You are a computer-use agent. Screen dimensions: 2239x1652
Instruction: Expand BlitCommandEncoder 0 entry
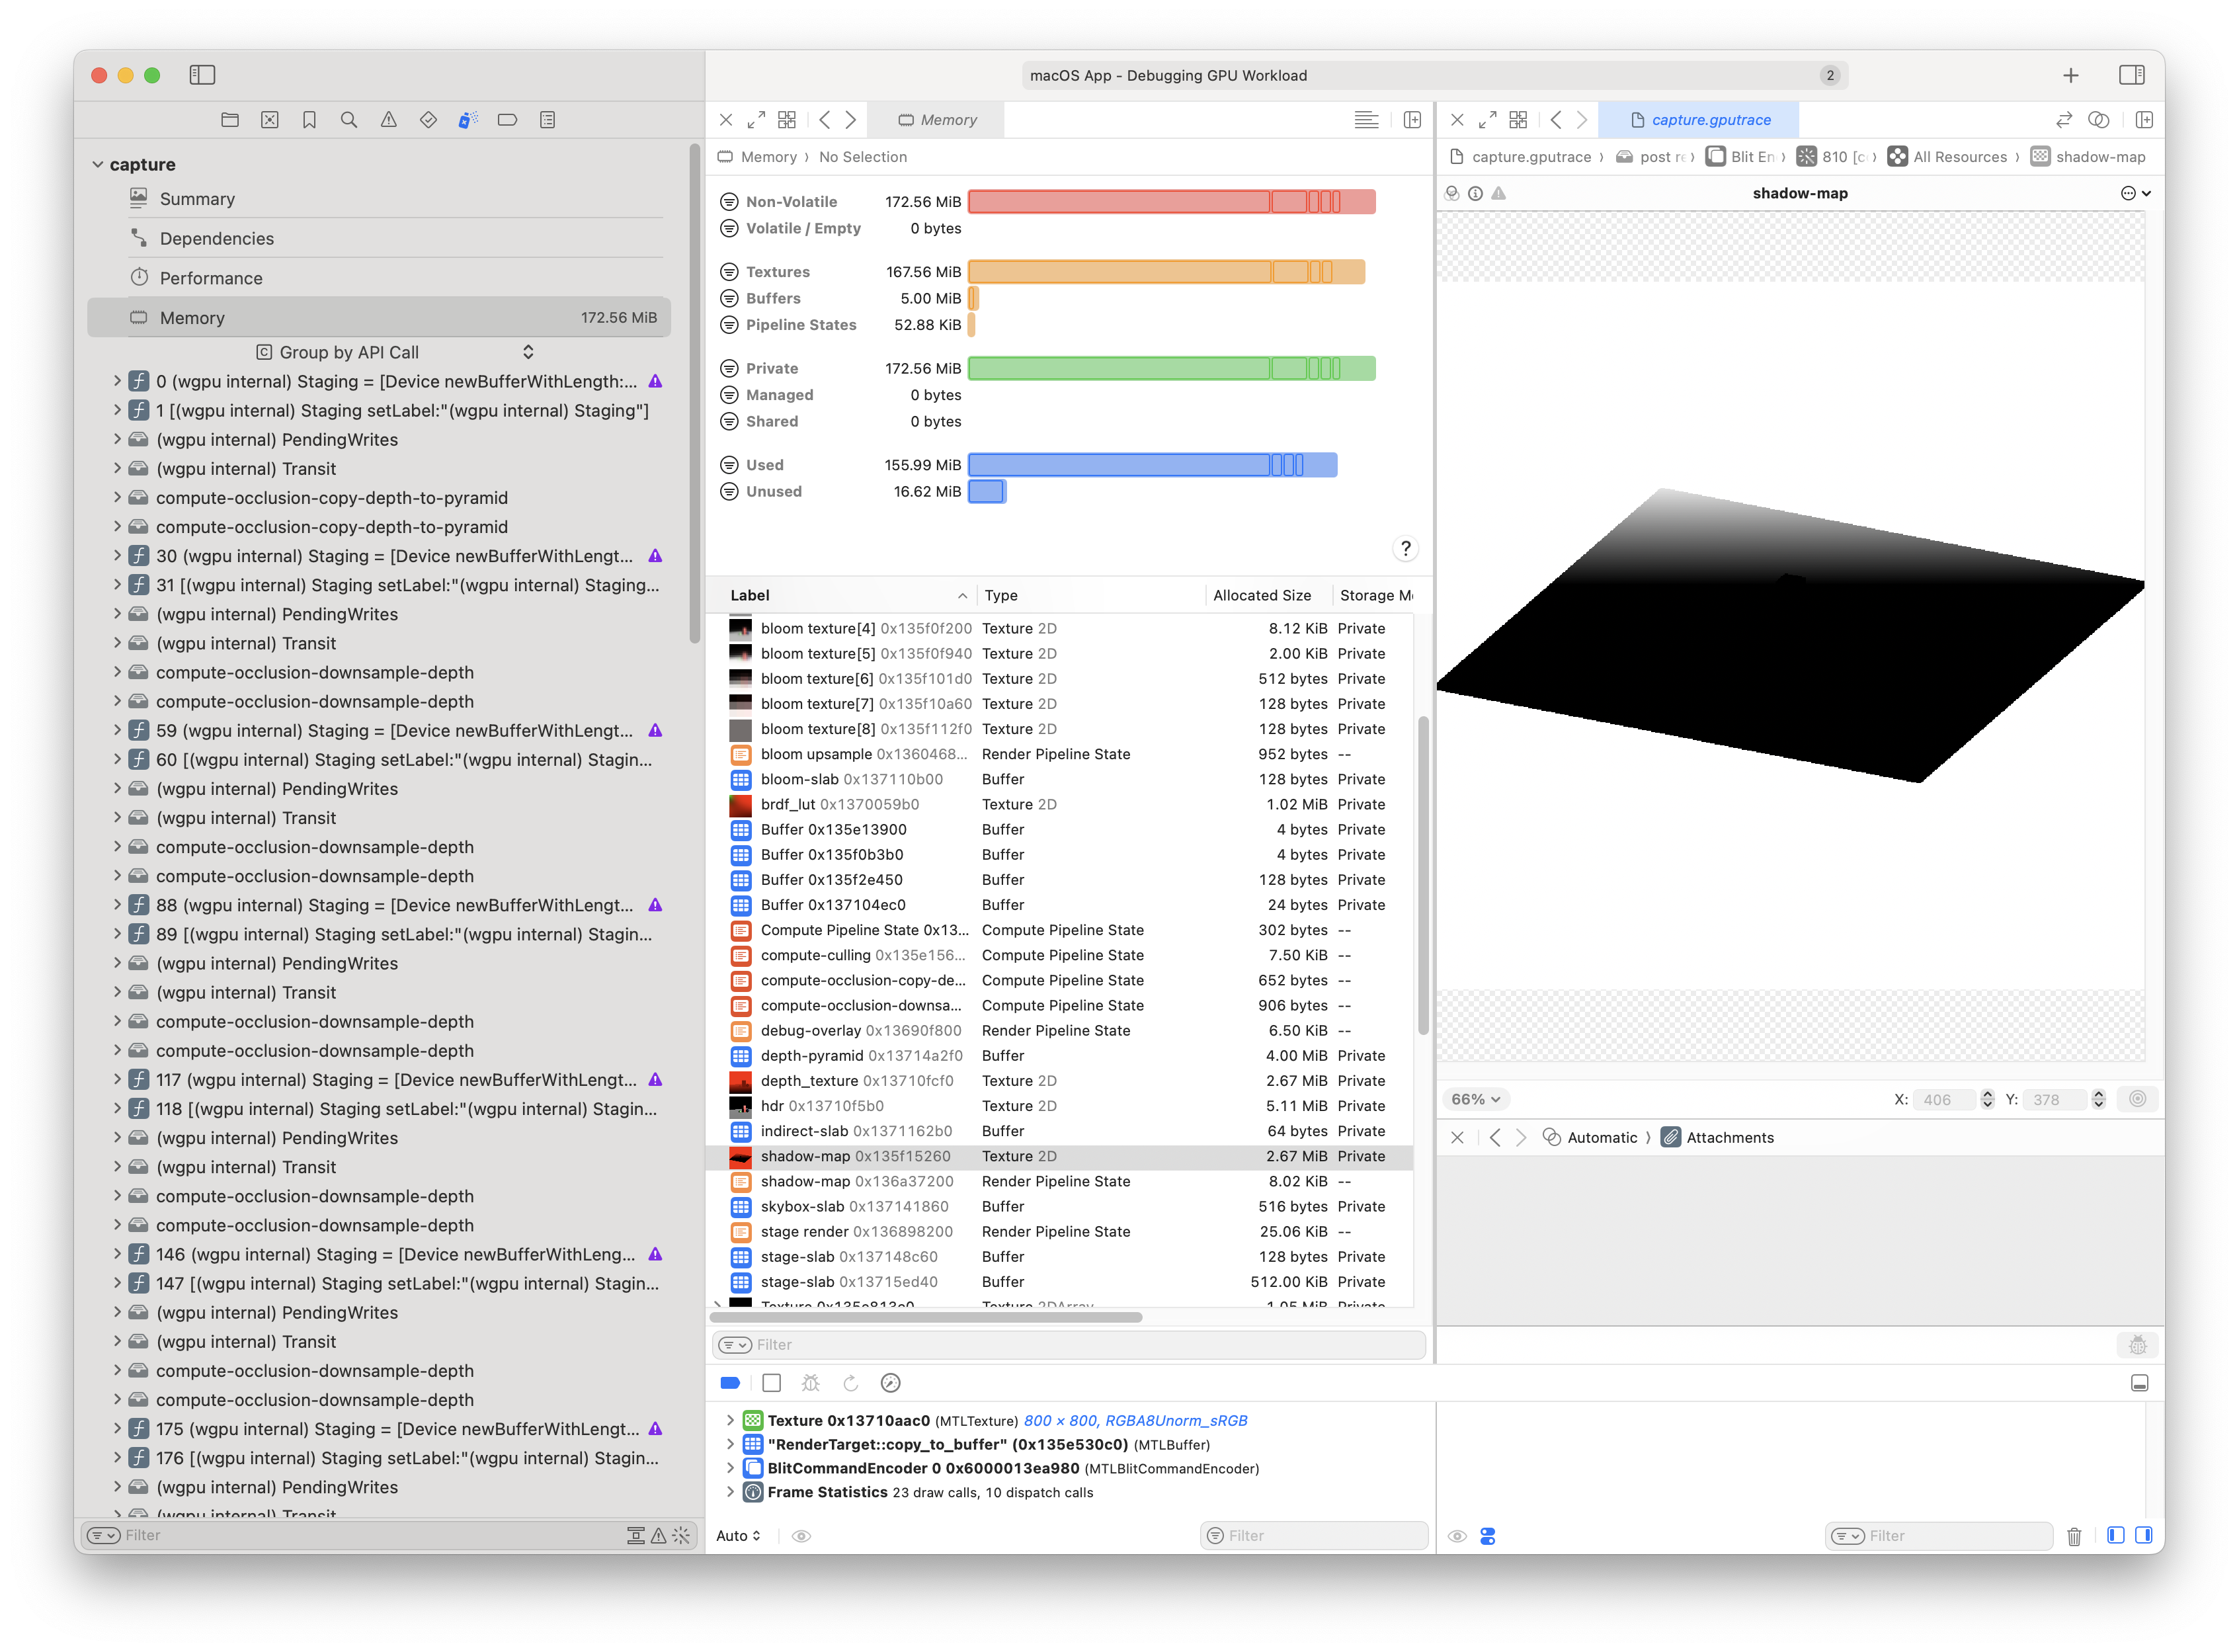point(730,1468)
